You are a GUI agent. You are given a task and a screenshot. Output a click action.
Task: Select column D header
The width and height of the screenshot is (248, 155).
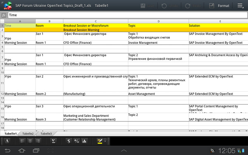click(x=158, y=21)
